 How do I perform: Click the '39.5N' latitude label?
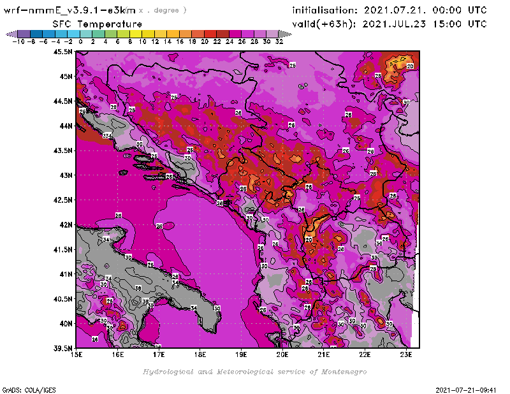tap(62, 348)
